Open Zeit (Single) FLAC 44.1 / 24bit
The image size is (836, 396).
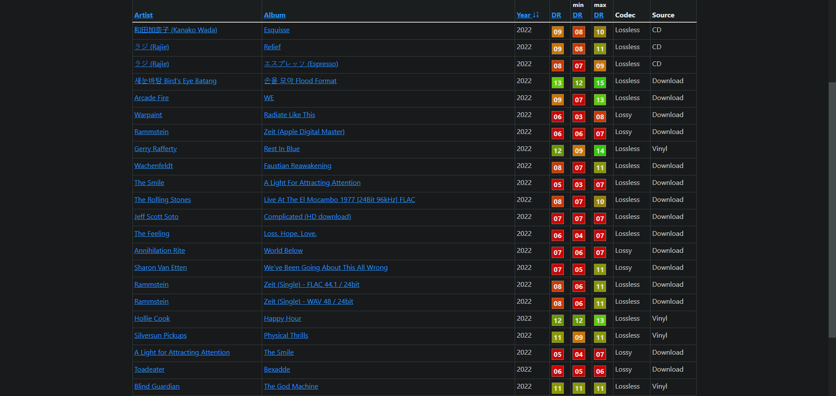(x=311, y=285)
